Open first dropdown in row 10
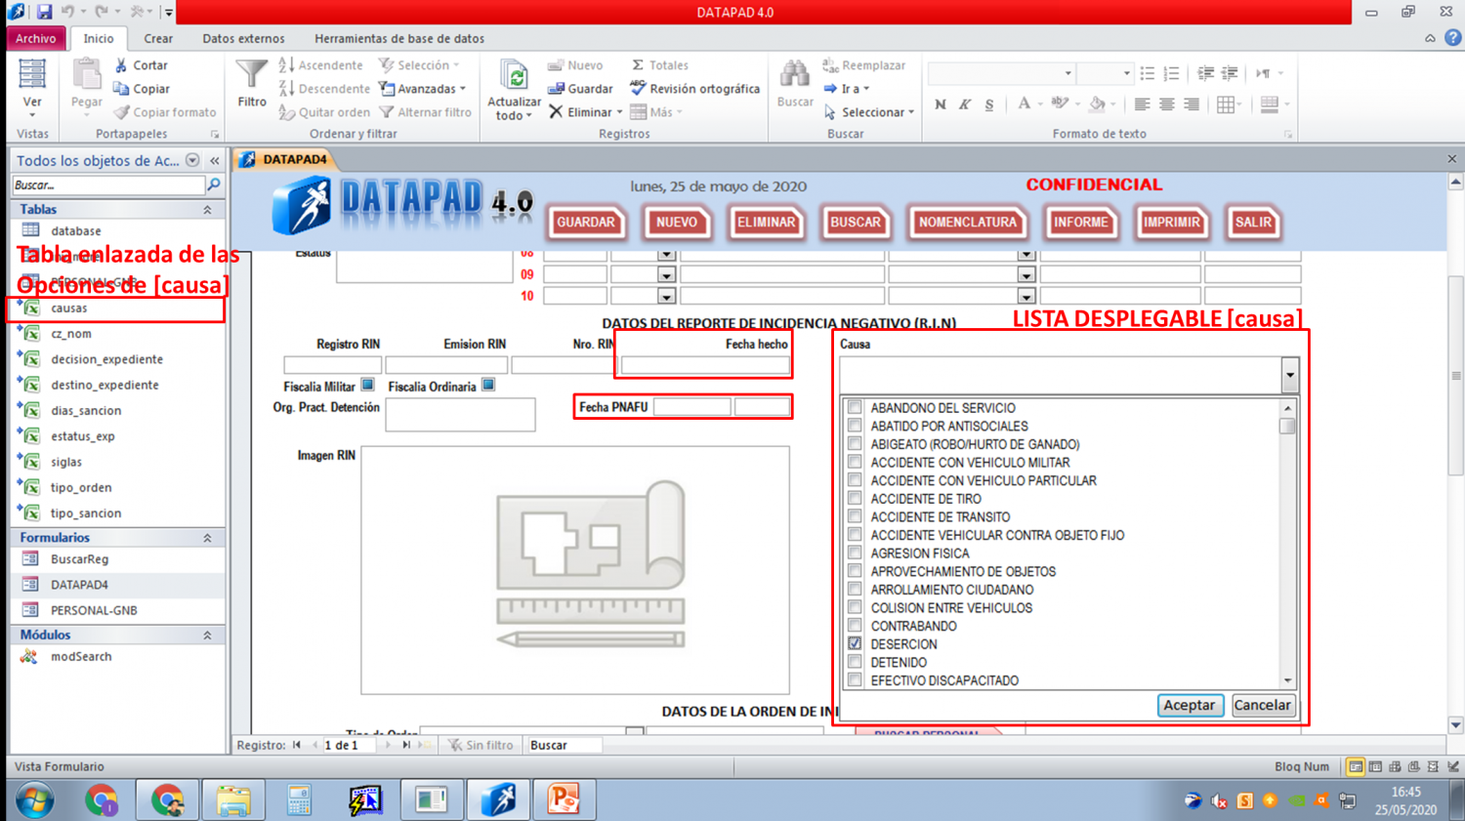The height and width of the screenshot is (821, 1465). (666, 296)
